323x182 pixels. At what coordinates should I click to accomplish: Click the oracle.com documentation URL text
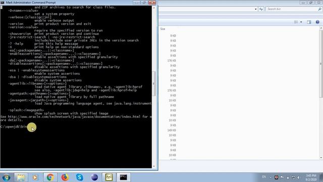[x=74, y=117]
